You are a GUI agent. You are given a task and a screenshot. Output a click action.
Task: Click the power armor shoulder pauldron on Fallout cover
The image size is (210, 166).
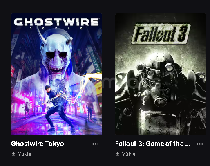click(196, 82)
